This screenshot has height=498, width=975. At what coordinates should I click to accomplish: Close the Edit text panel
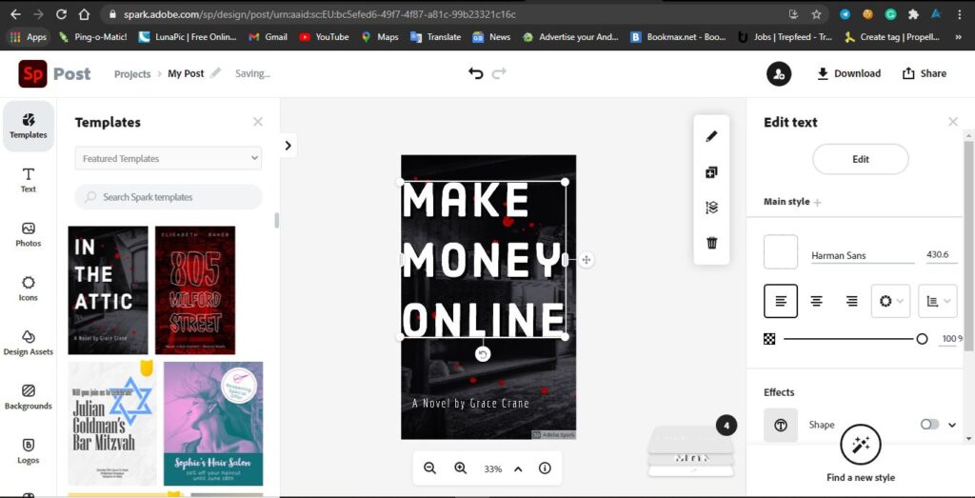click(952, 122)
